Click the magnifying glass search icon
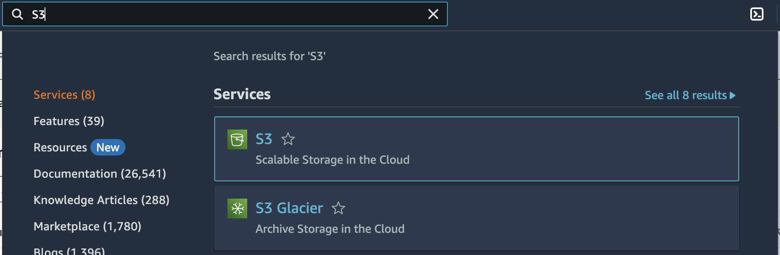The image size is (780, 255). coord(17,14)
